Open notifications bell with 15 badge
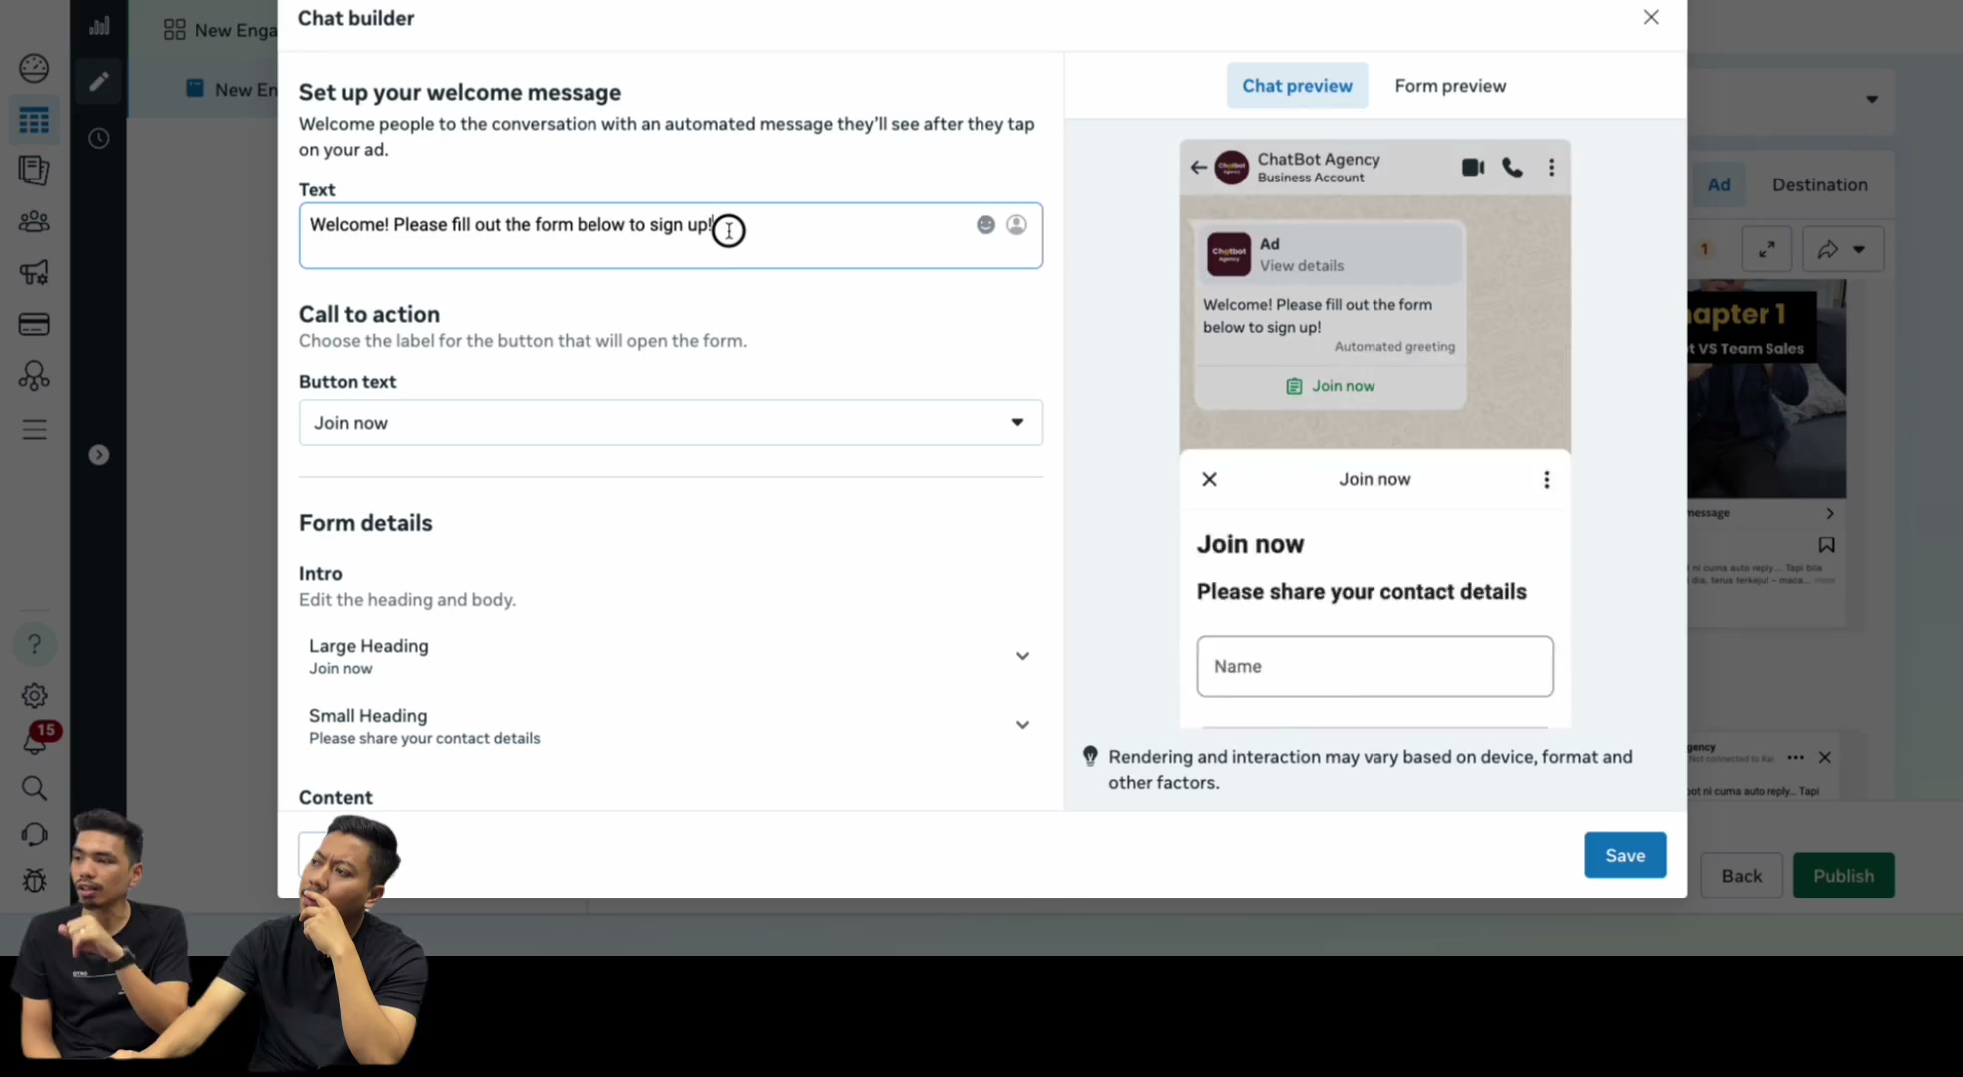 click(36, 740)
